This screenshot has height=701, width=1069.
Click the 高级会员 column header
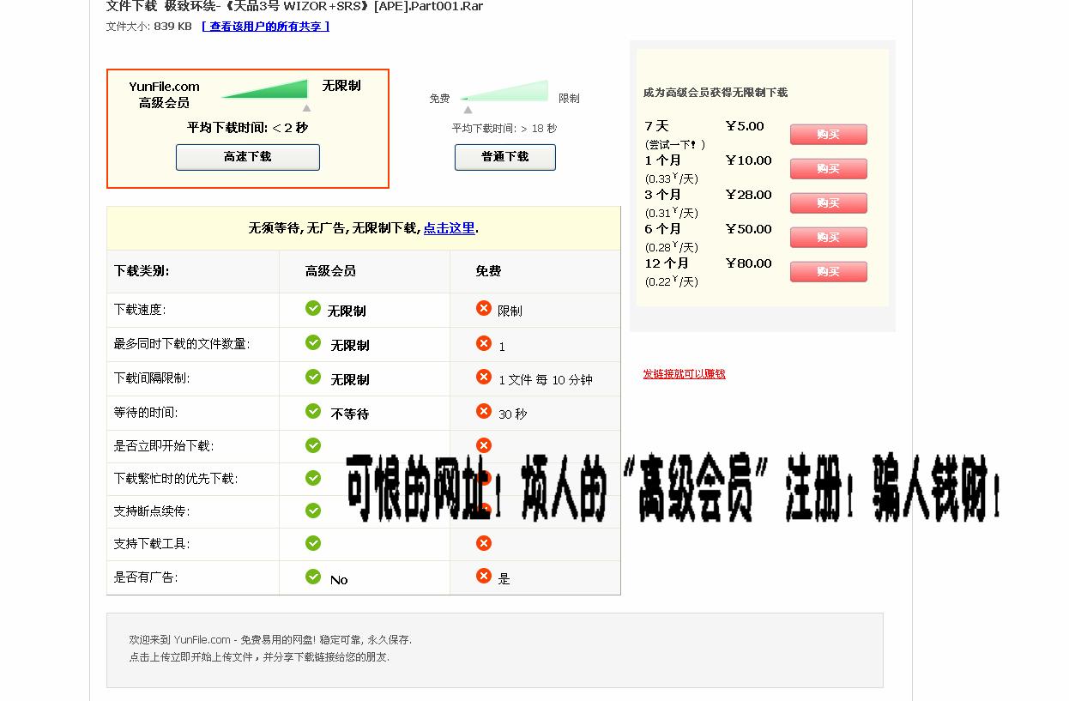coord(330,271)
